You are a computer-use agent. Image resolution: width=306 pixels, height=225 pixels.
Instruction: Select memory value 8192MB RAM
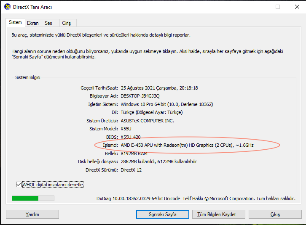134,154
